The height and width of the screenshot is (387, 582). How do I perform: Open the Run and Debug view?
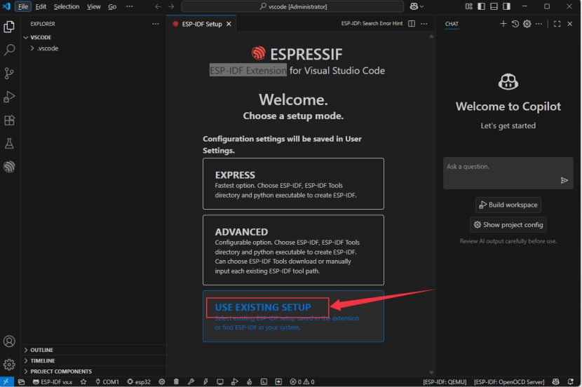point(9,97)
